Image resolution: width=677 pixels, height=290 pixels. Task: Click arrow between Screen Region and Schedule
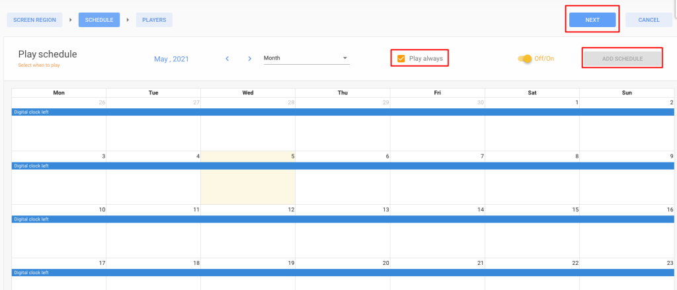pyautogui.click(x=70, y=20)
